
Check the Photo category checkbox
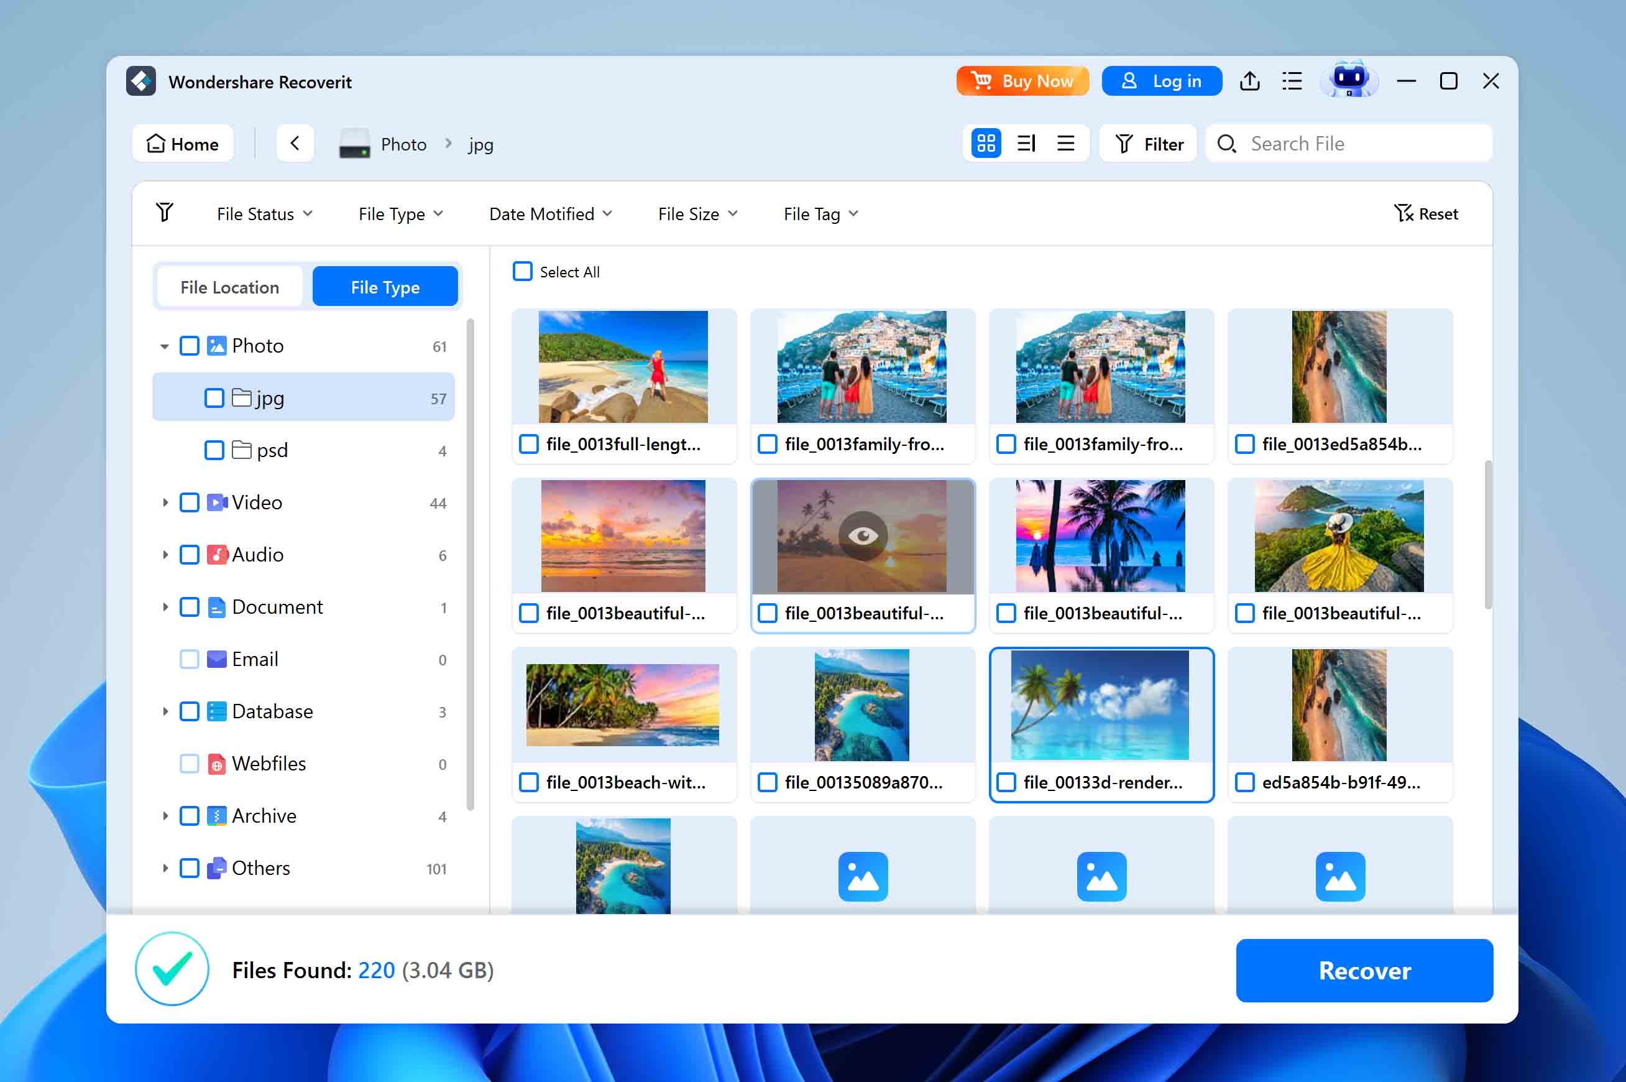click(x=189, y=346)
